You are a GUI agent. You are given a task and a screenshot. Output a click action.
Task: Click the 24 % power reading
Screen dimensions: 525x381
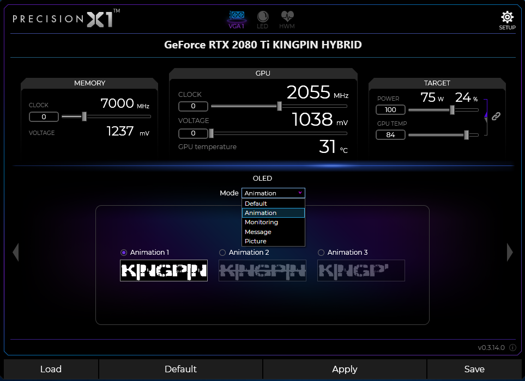tap(467, 97)
